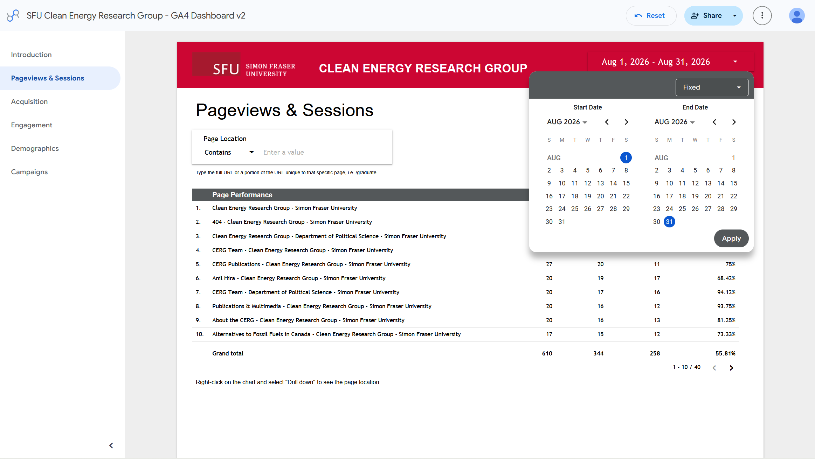815x459 pixels.
Task: Click the Share button
Action: [x=706, y=16]
